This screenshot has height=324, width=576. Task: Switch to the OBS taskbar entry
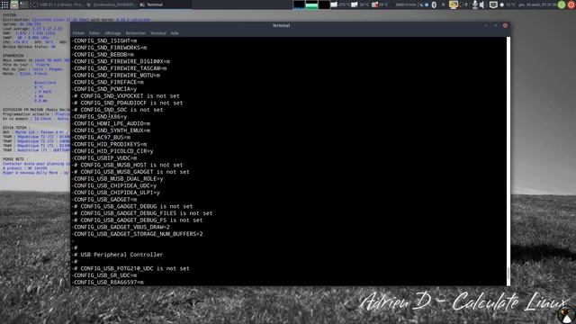point(57,4)
